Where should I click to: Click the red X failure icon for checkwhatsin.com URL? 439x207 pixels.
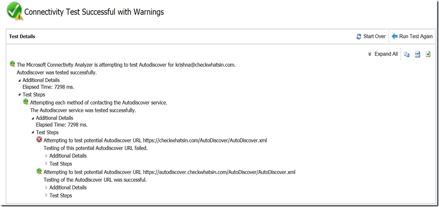click(39, 140)
